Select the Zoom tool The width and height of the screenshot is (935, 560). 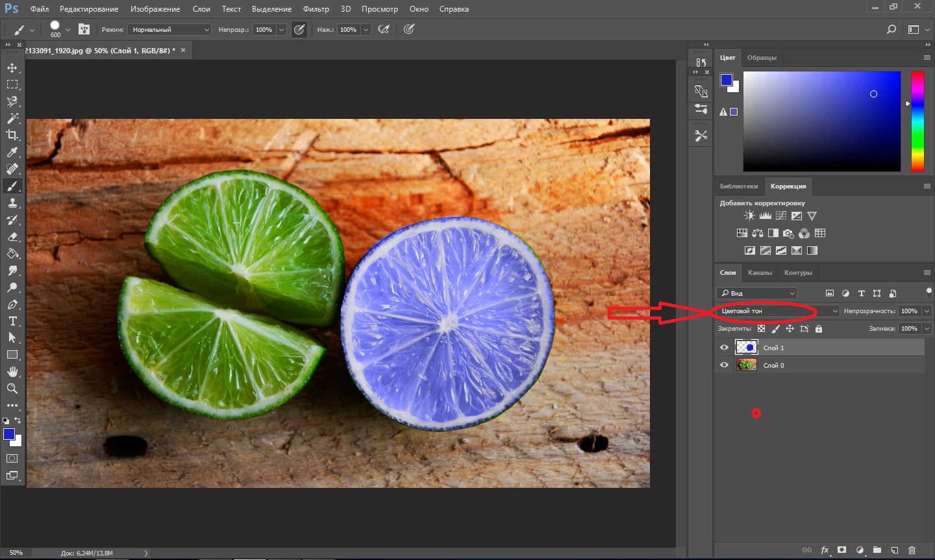[x=12, y=388]
